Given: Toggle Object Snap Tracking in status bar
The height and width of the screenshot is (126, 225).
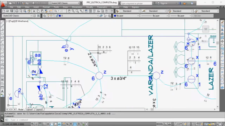Looking at the screenshot, I should point(59,124).
